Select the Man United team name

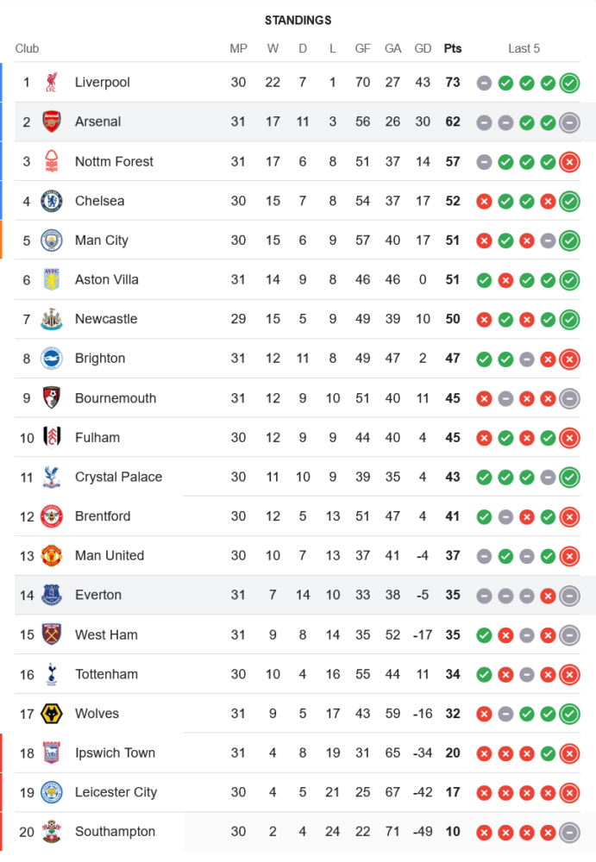pos(110,555)
